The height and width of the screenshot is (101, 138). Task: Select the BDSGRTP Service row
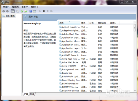coord(89,91)
